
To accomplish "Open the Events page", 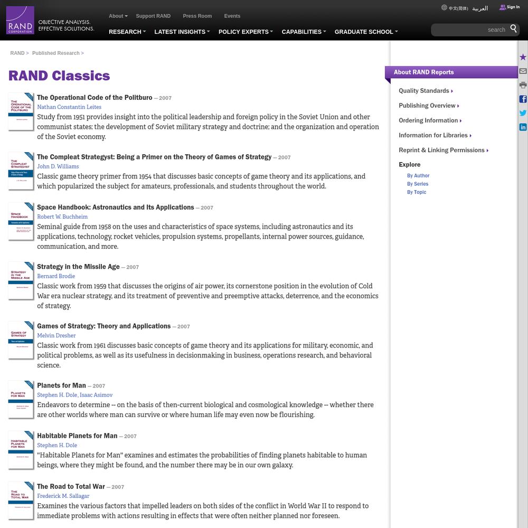I will coord(232,16).
